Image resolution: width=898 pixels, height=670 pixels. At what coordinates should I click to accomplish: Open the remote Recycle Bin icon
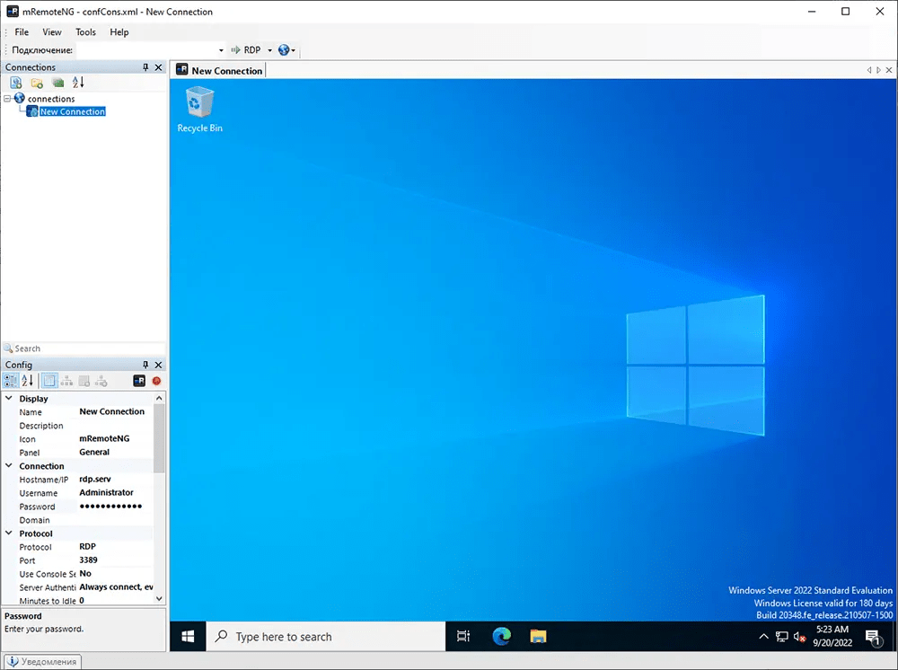(x=199, y=110)
